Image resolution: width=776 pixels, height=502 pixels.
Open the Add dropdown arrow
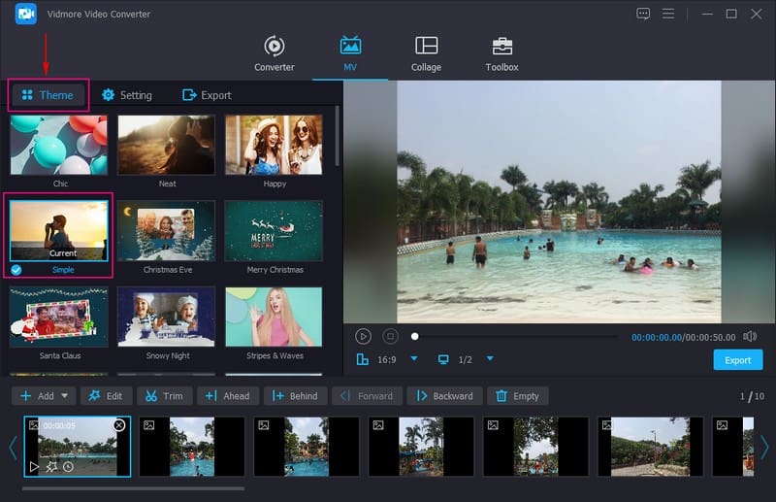[66, 396]
